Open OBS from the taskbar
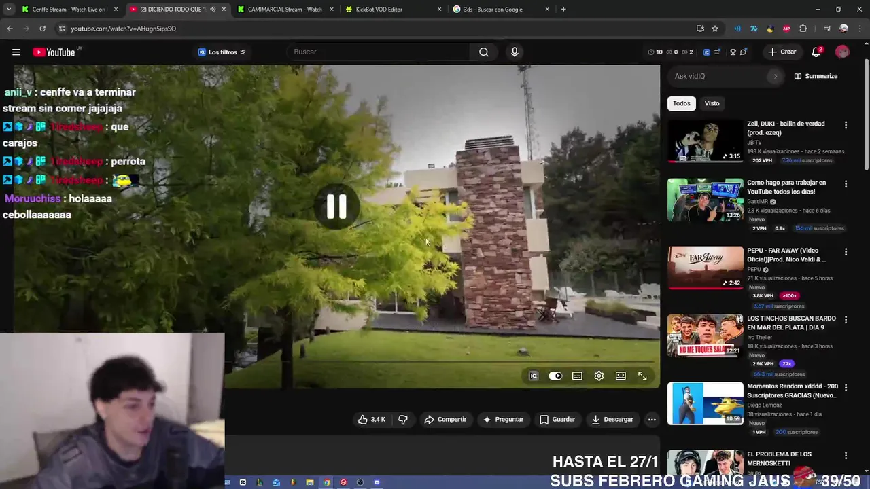Viewport: 870px width, 489px height. [360, 482]
